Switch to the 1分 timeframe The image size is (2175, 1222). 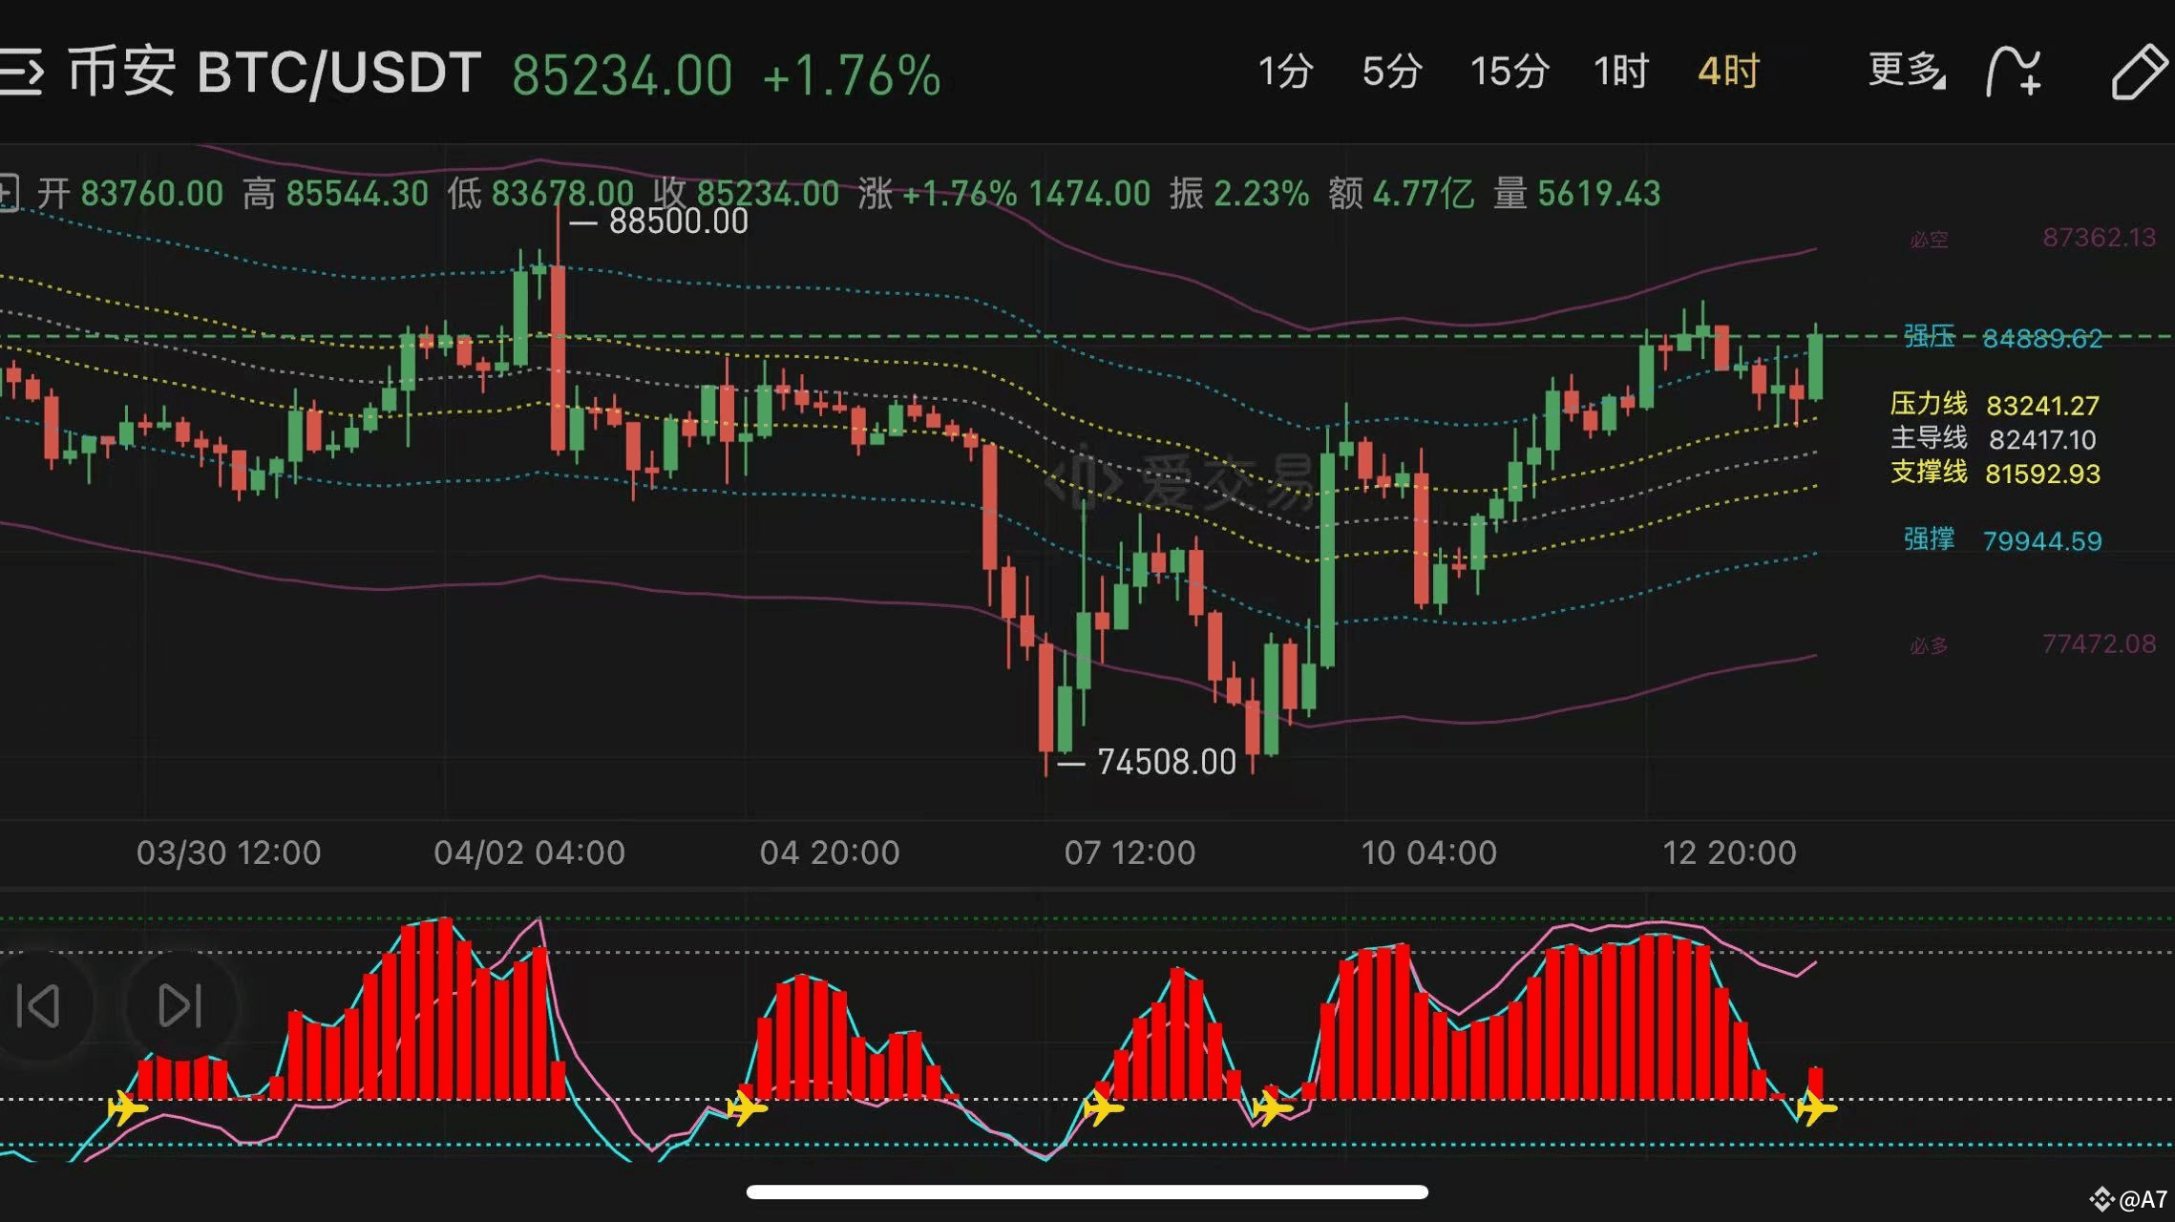coord(1285,72)
